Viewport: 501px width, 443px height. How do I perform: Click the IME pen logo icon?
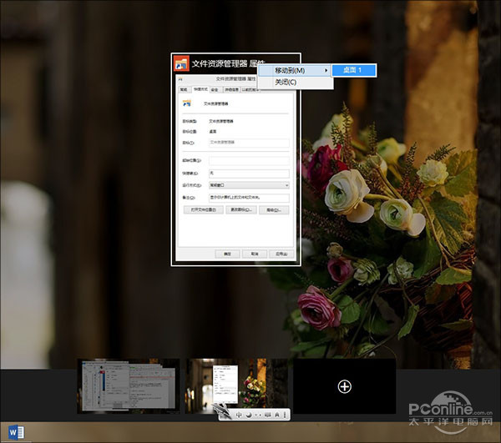pos(223,410)
